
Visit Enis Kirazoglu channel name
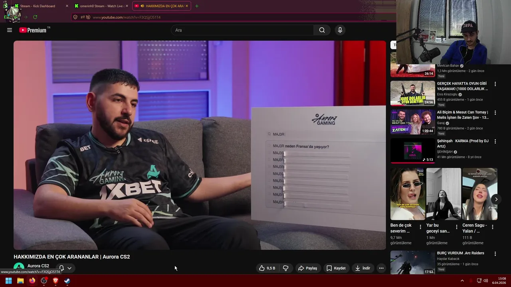point(447,94)
